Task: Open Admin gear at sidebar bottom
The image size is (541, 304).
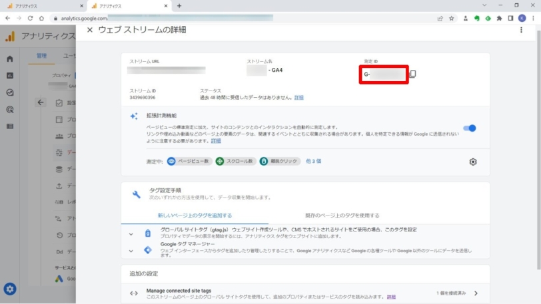Action: [x=9, y=289]
